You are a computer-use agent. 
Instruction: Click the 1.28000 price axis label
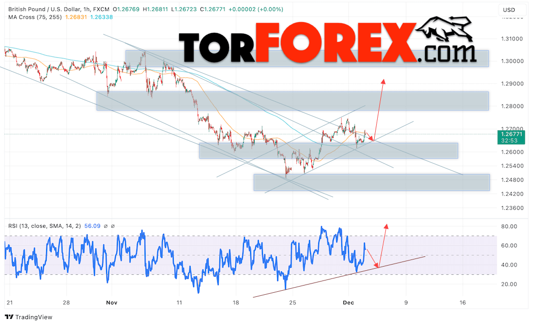[512, 106]
